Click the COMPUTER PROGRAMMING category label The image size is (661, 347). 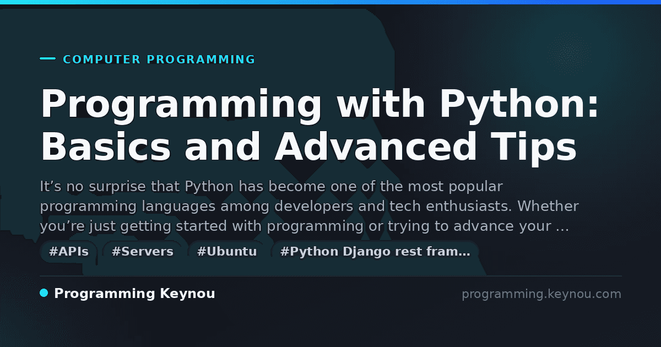tap(159, 59)
